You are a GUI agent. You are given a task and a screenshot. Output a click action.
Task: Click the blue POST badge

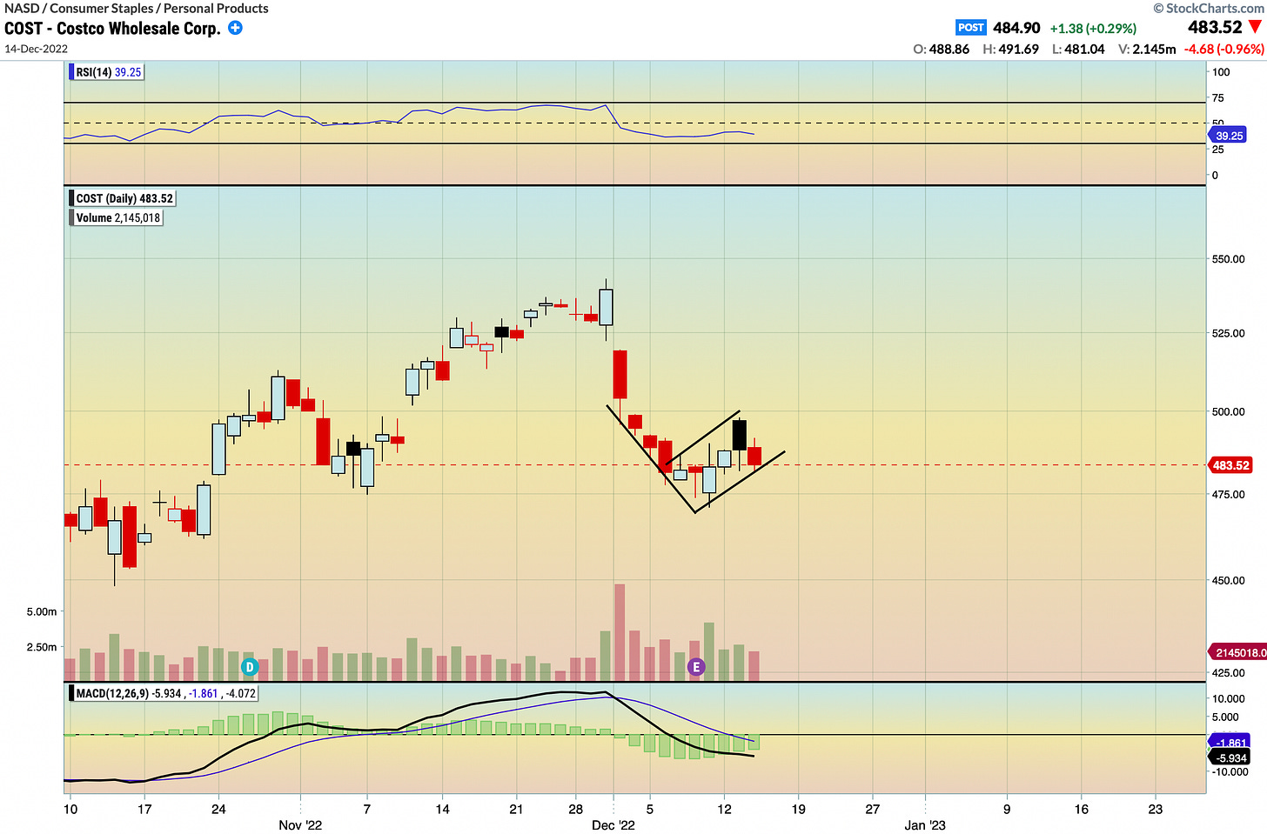pyautogui.click(x=970, y=28)
